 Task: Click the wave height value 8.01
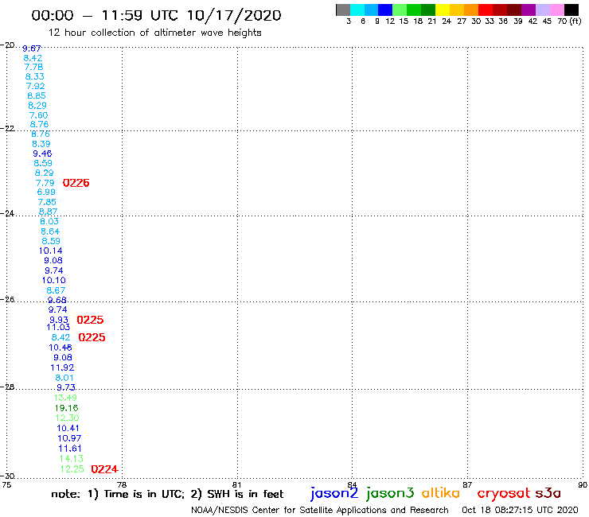tap(64, 378)
